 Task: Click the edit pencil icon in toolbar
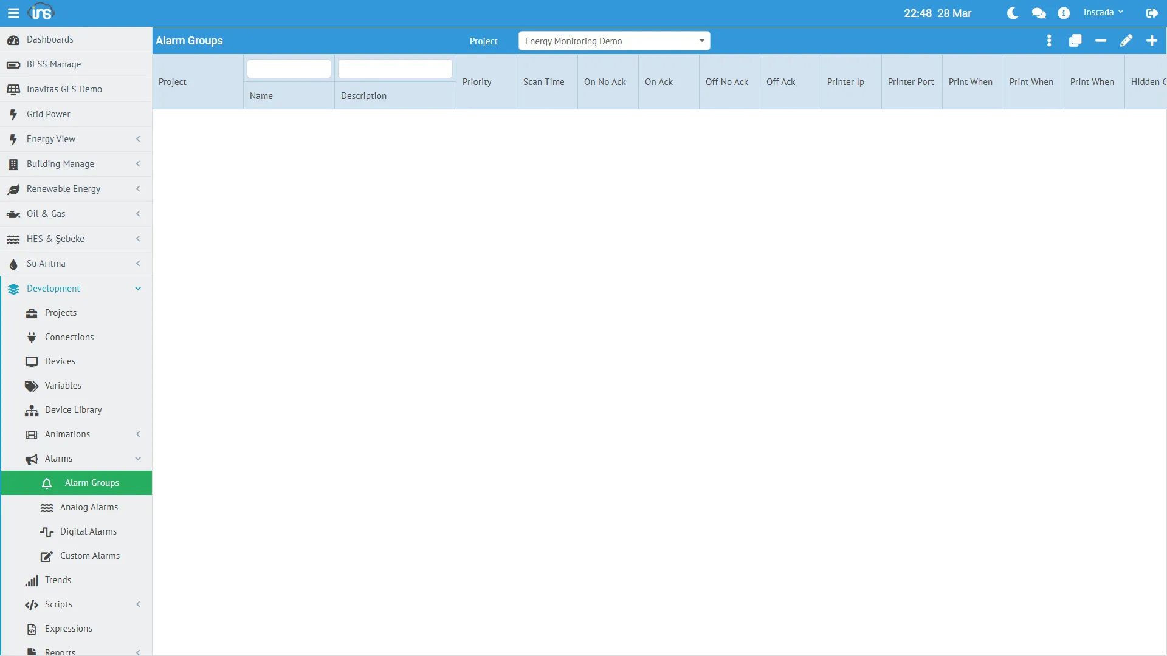(x=1126, y=41)
